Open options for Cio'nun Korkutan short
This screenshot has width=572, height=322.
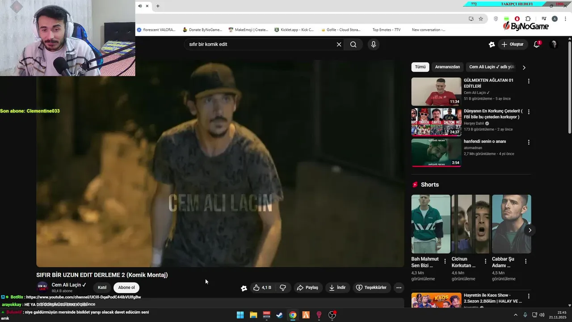pos(485,261)
